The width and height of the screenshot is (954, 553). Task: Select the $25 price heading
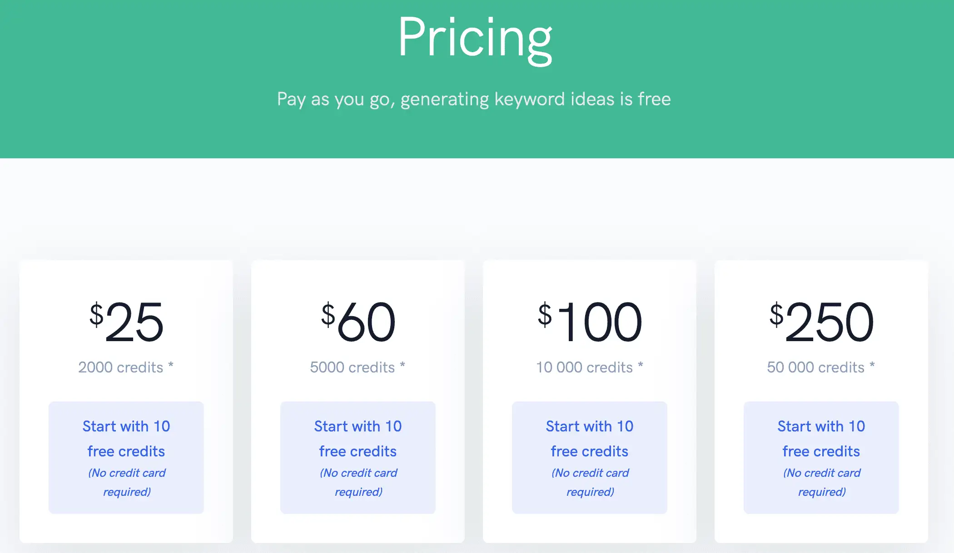pyautogui.click(x=126, y=322)
